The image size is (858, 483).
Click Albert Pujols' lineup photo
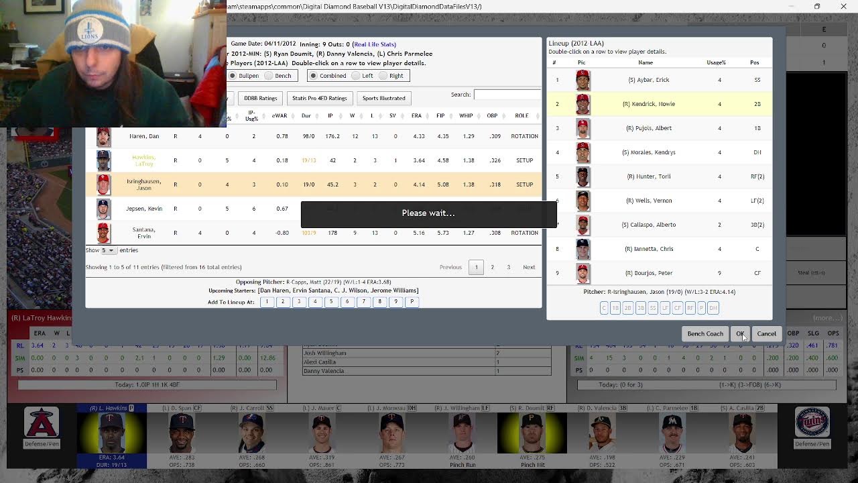tap(583, 128)
